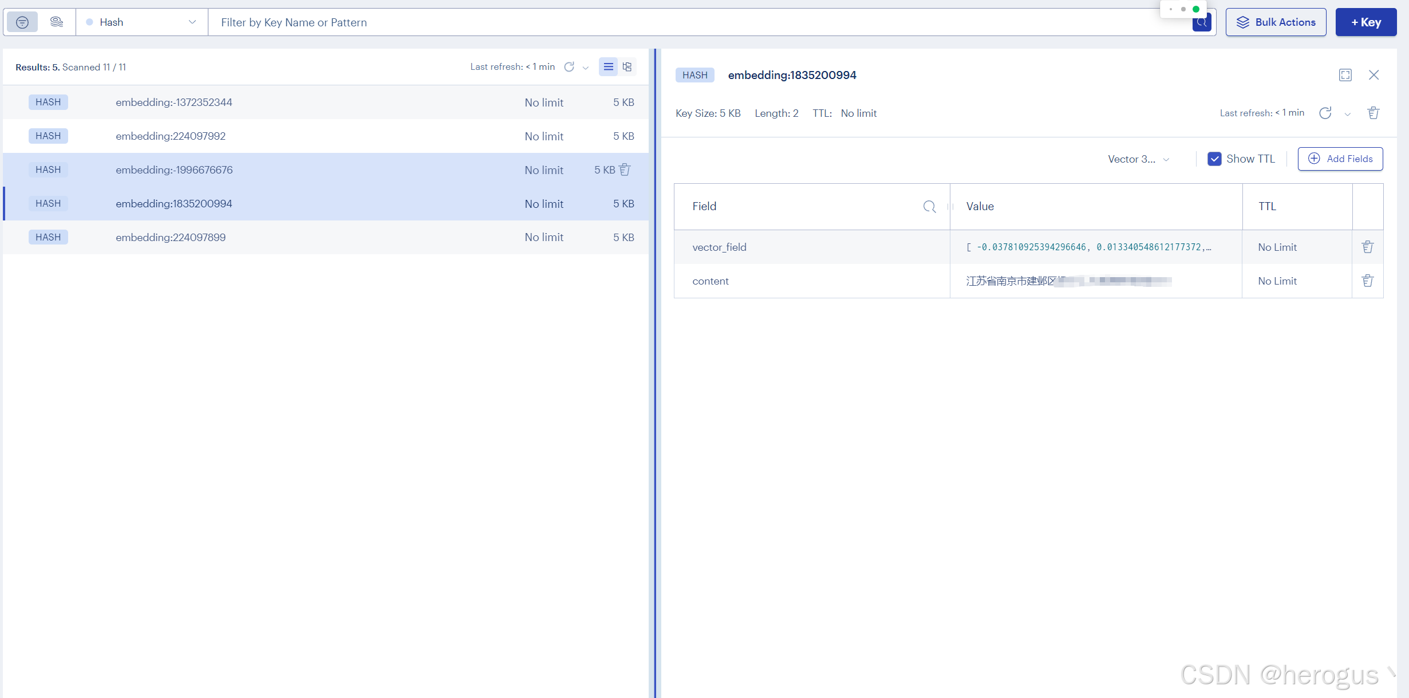Select key embedding:-1996676676
The height and width of the screenshot is (698, 1409).
point(326,170)
